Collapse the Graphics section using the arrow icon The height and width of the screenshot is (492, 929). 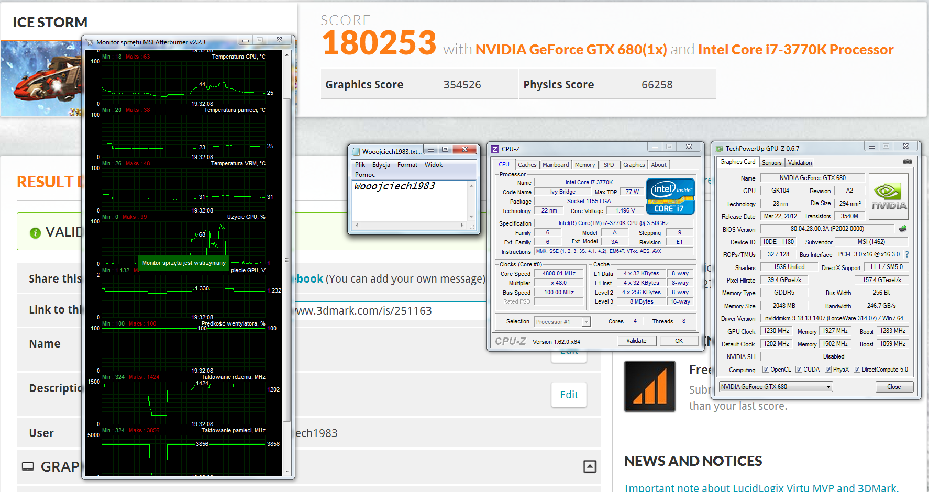[590, 466]
